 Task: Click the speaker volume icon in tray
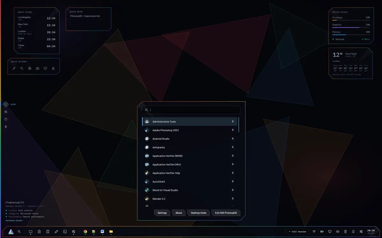click(x=337, y=232)
